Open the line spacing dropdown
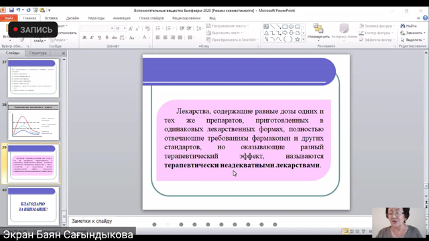429x241 pixels. pyautogui.click(x=199, y=28)
